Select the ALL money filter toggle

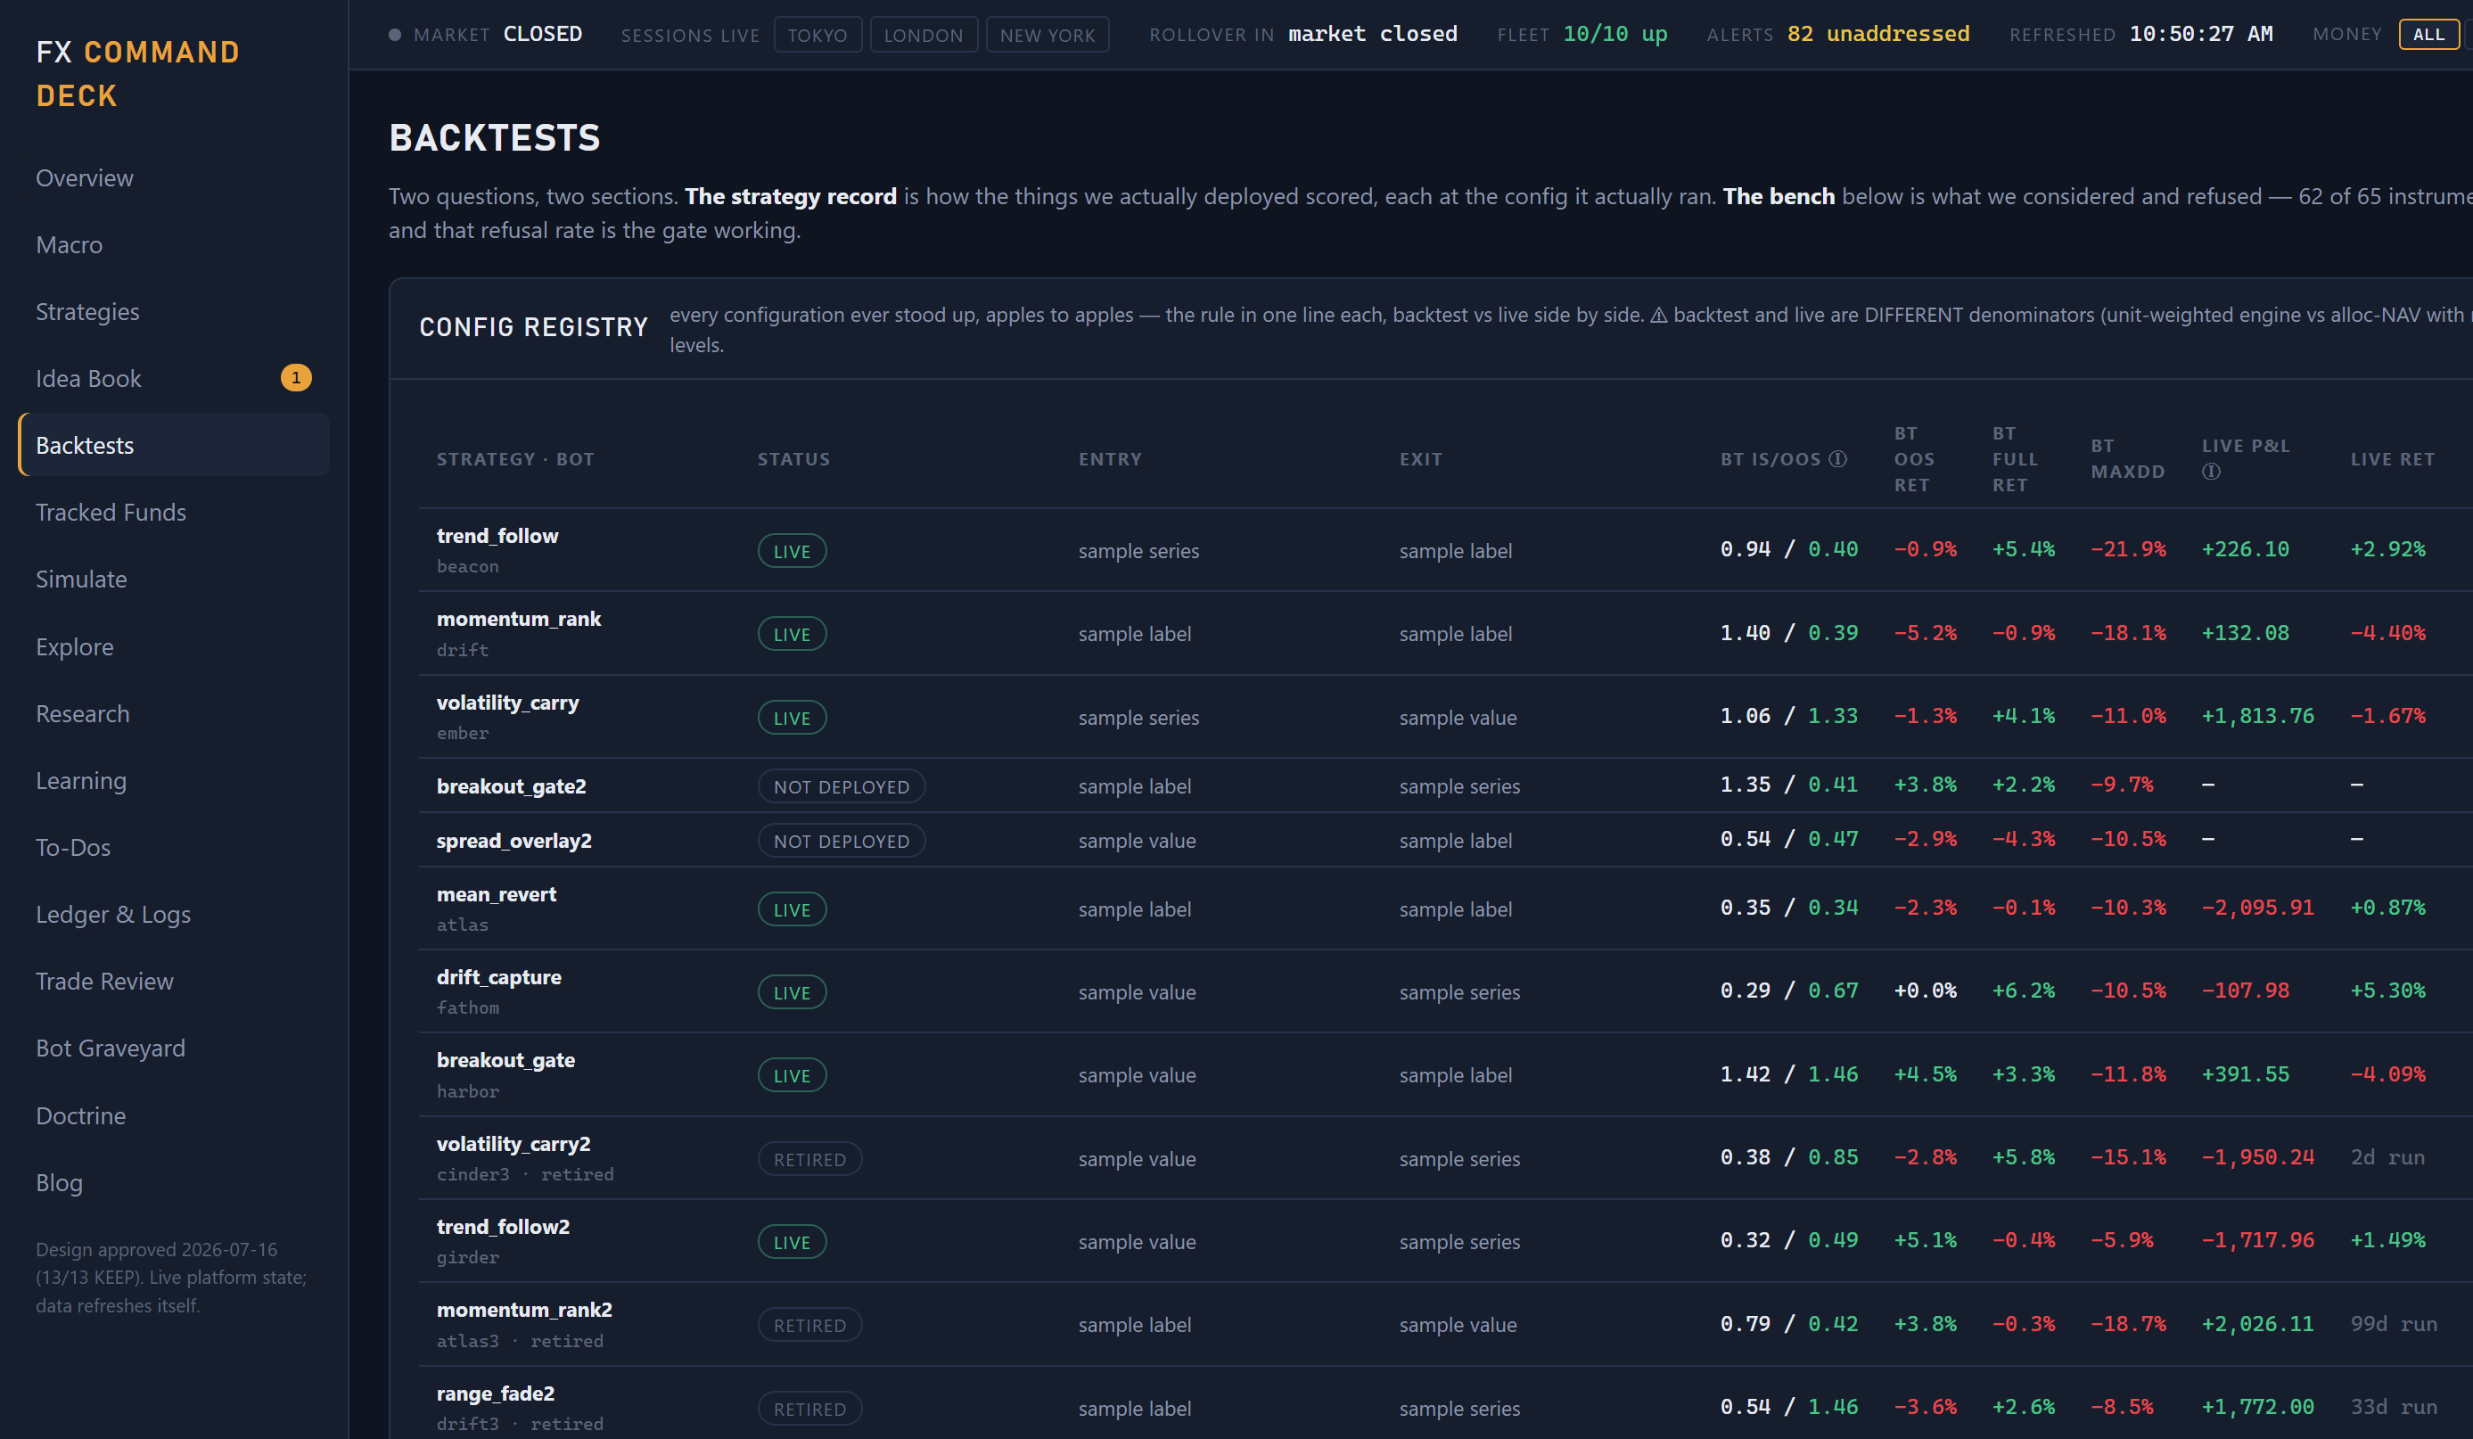click(x=2428, y=35)
